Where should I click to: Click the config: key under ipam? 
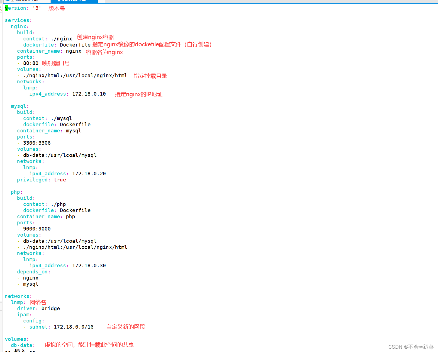tap(34, 321)
